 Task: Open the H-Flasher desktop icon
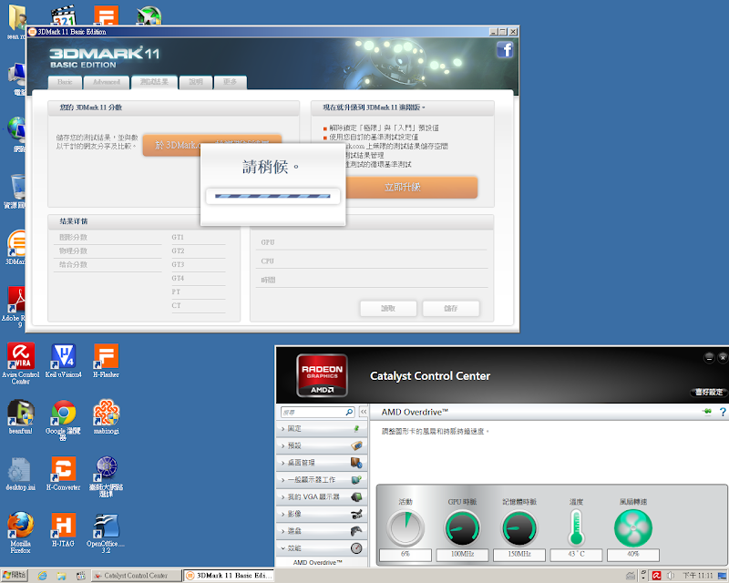click(x=106, y=361)
